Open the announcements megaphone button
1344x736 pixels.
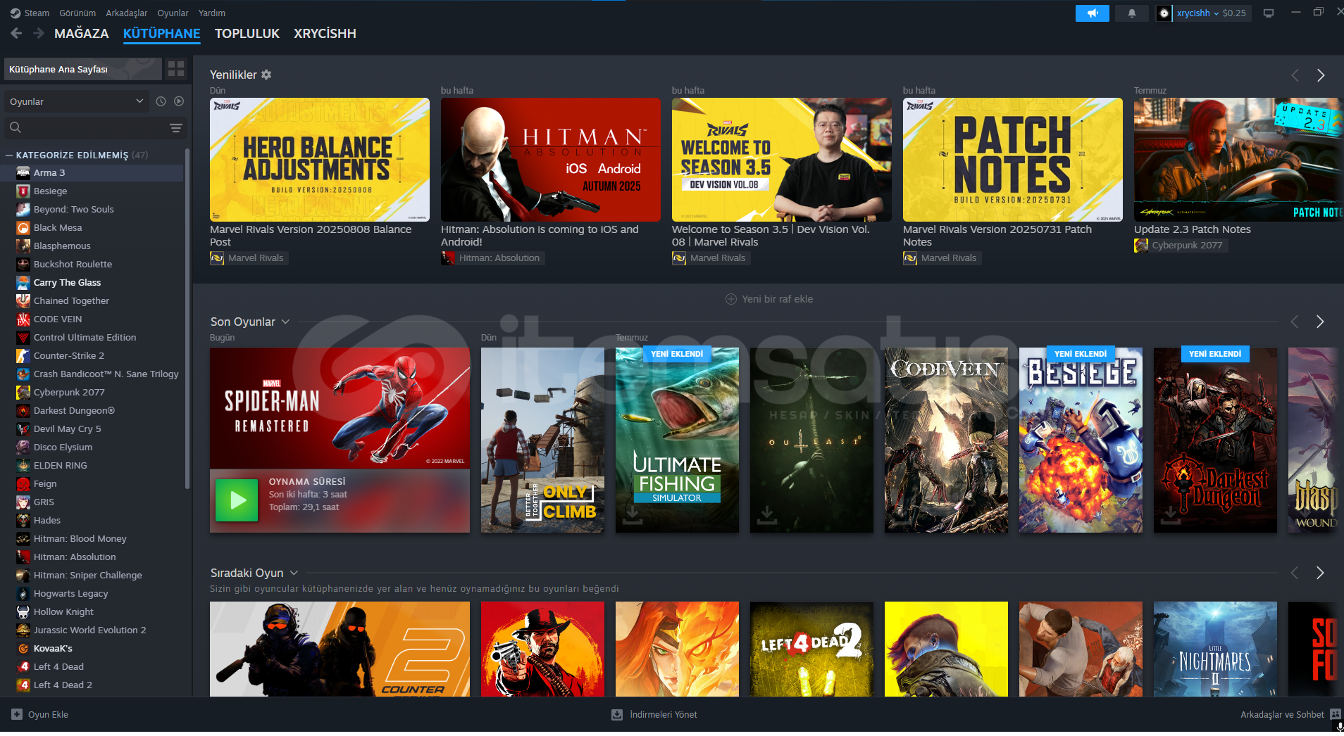(x=1092, y=13)
